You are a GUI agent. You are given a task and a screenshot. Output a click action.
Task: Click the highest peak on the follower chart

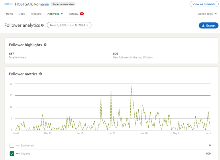(x=131, y=86)
